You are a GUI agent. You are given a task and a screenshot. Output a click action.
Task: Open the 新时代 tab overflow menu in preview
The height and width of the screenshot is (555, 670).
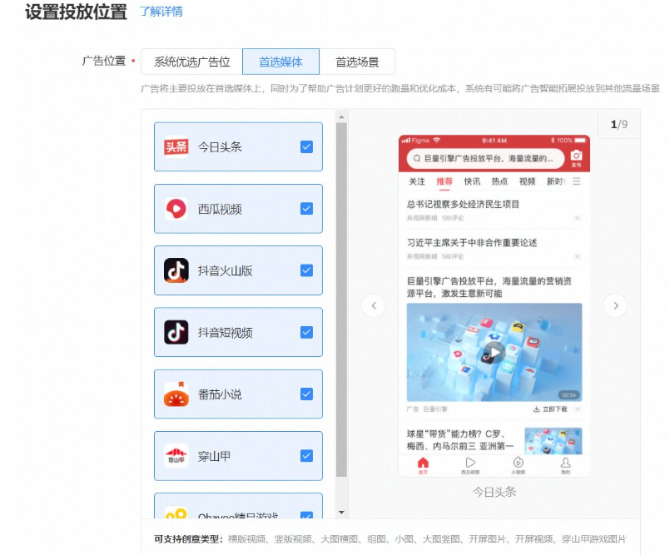pos(576,182)
